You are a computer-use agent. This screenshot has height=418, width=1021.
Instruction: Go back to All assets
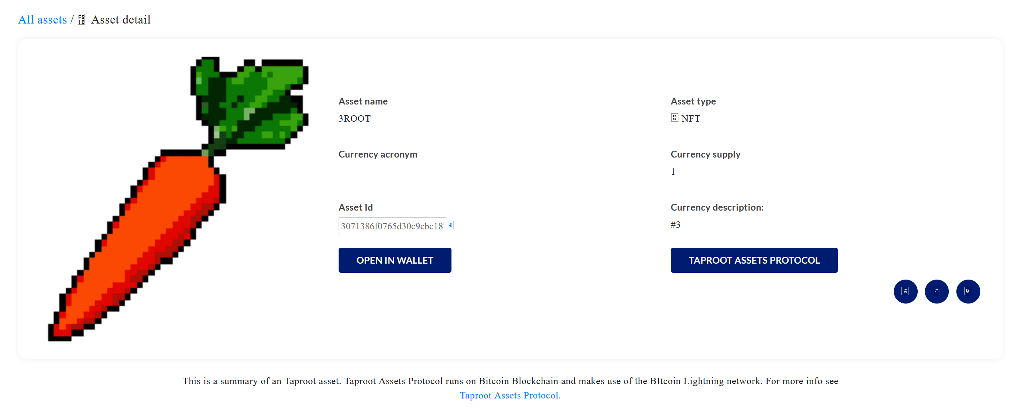[x=42, y=20]
